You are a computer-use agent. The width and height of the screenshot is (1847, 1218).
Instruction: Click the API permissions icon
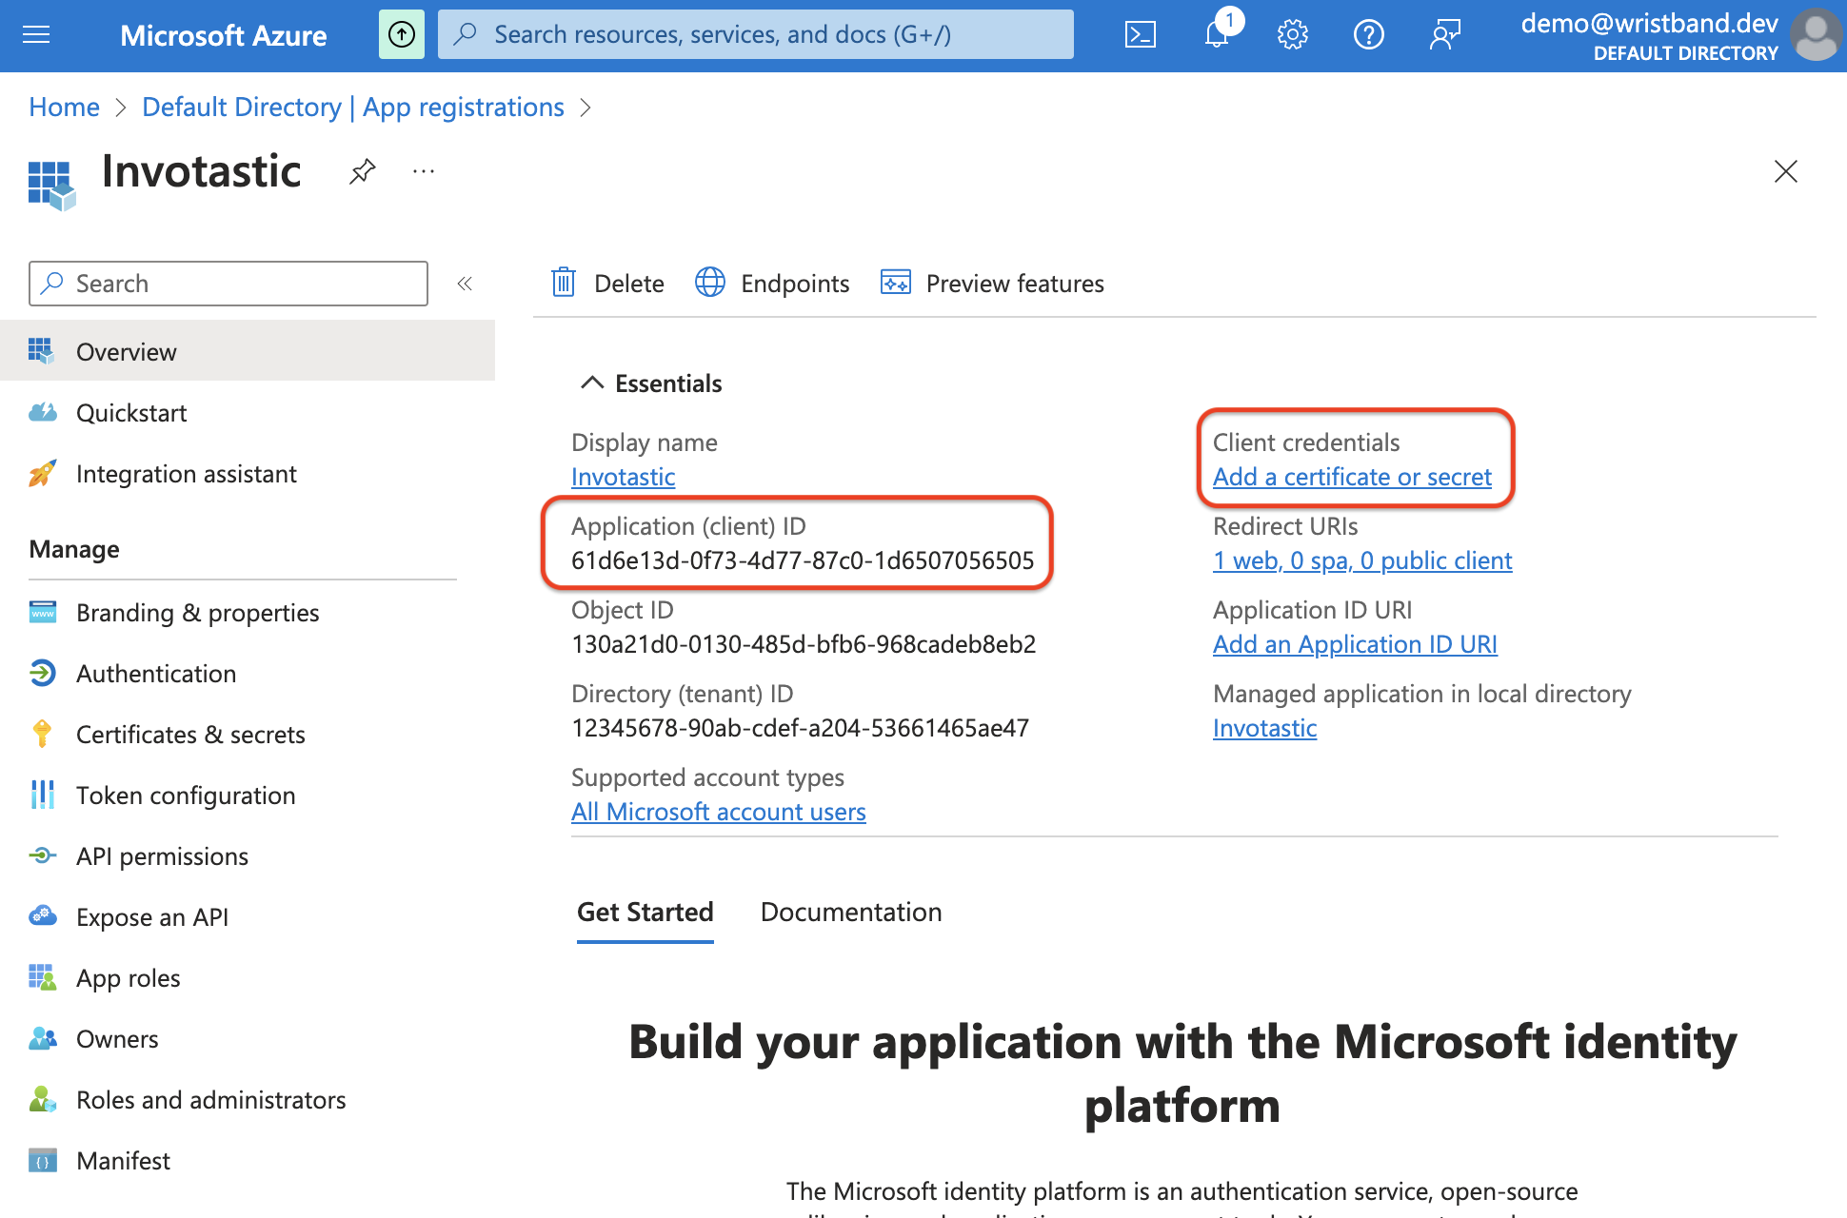pos(43,855)
